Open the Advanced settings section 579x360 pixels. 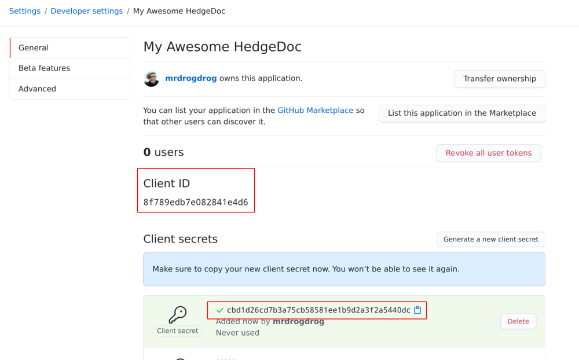tap(37, 89)
